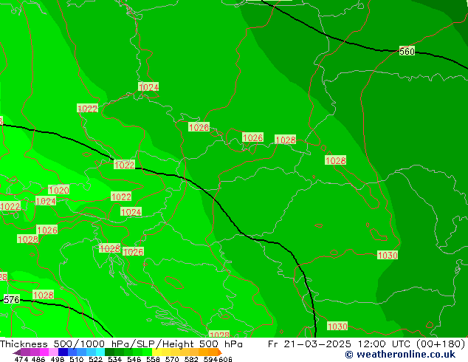Click the legend value 522
This screenshot has height=362, width=468.
coord(95,359)
